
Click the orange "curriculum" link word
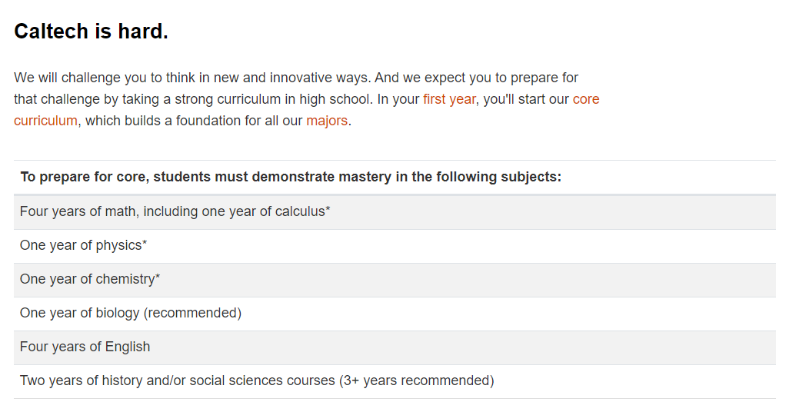tap(45, 121)
